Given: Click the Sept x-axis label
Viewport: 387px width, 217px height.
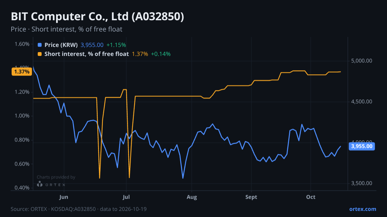Looking at the screenshot, I should click(251, 197).
